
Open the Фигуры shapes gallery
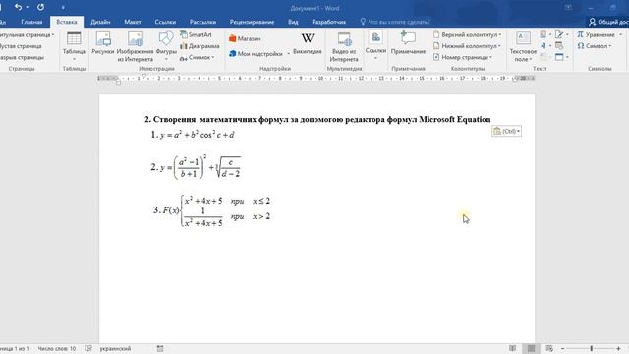pyautogui.click(x=166, y=46)
